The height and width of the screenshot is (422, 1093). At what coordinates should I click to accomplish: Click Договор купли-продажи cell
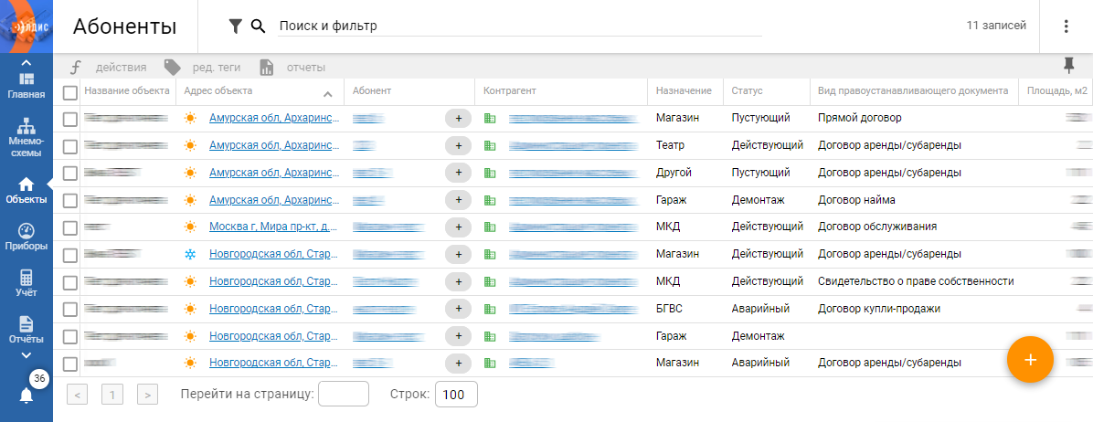tap(879, 309)
